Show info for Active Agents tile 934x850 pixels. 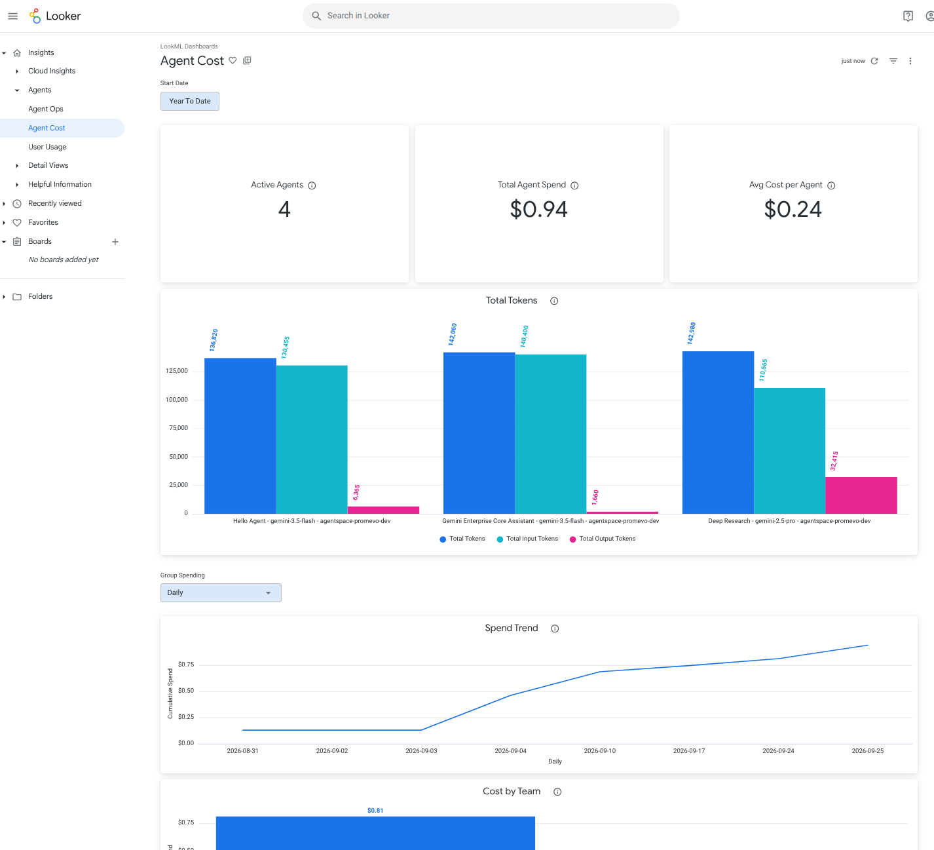pyautogui.click(x=312, y=185)
